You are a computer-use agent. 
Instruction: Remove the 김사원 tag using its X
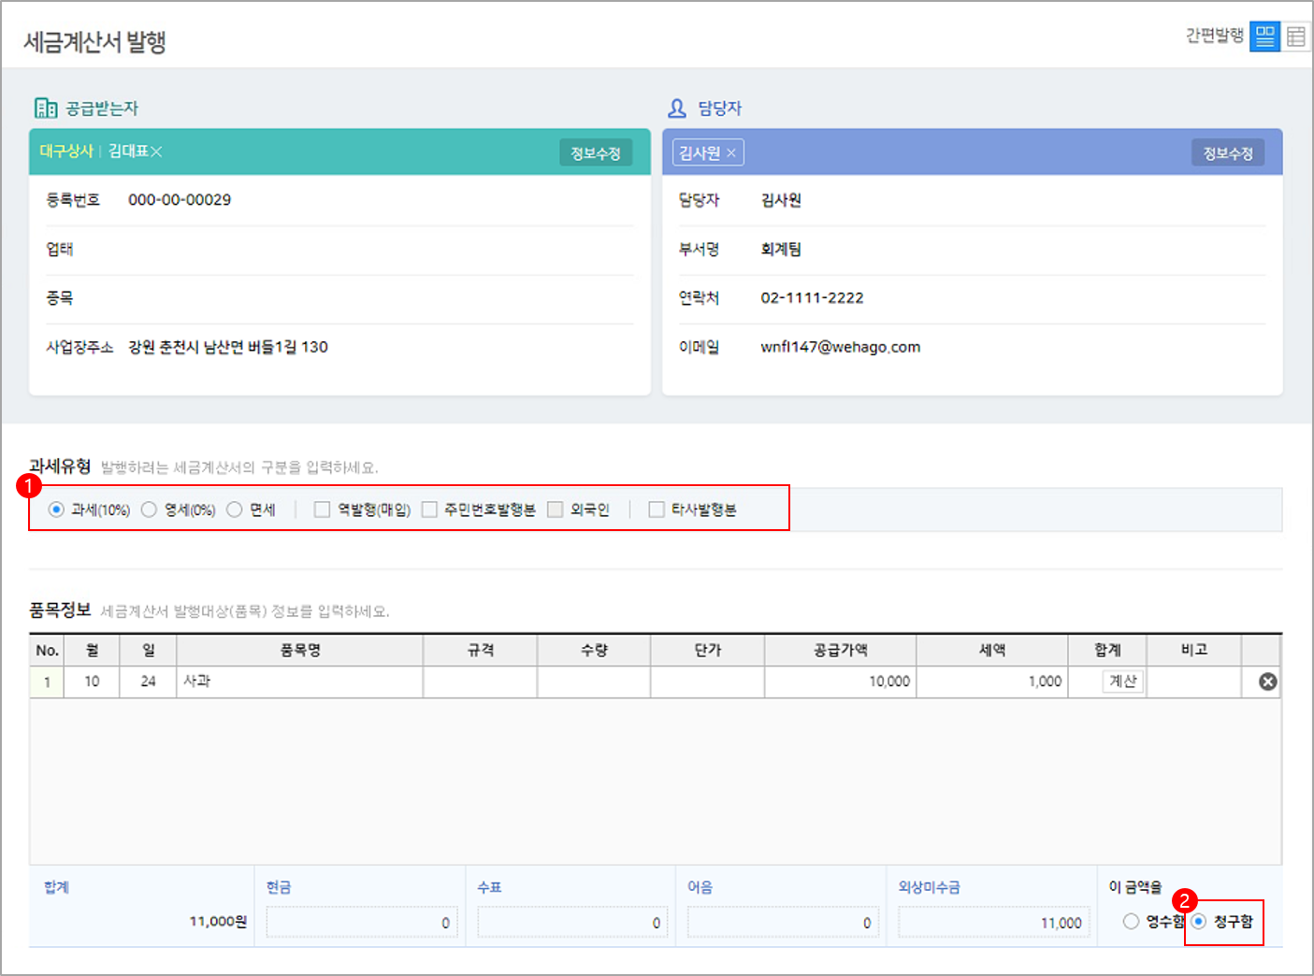pyautogui.click(x=732, y=151)
